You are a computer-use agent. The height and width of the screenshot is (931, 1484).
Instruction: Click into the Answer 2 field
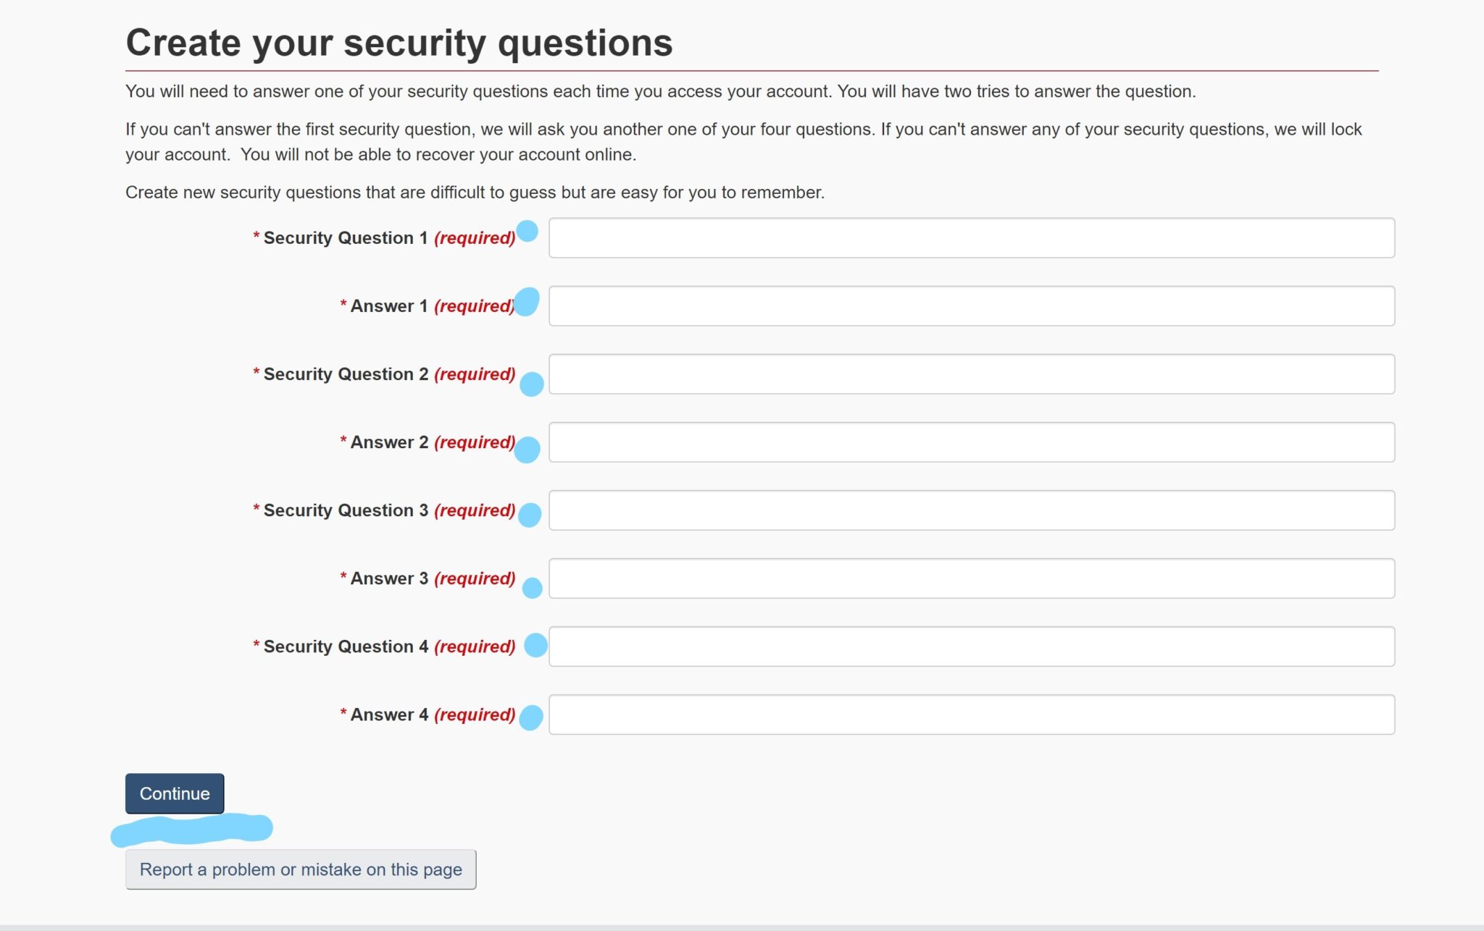pyautogui.click(x=971, y=442)
